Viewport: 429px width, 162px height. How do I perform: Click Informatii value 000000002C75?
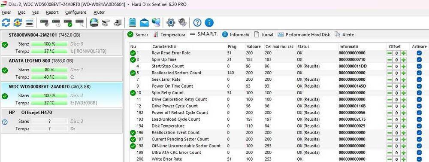[x=352, y=119]
